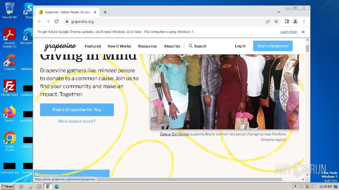Open the About Us menu
Image resolution: width=339 pixels, height=190 pixels.
(172, 46)
